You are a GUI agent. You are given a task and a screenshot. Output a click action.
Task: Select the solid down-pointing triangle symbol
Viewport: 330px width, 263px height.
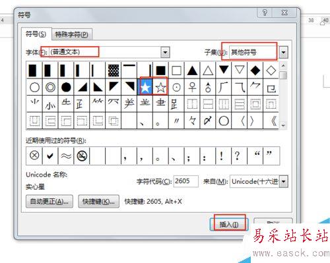coord(224,71)
